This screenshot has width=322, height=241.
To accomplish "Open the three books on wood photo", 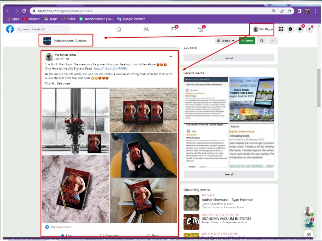I will pos(143,110).
